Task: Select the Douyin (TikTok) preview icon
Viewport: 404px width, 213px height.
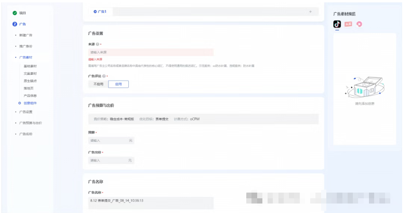Action: pos(337,24)
